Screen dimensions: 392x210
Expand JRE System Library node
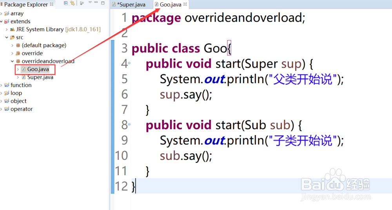(7, 29)
